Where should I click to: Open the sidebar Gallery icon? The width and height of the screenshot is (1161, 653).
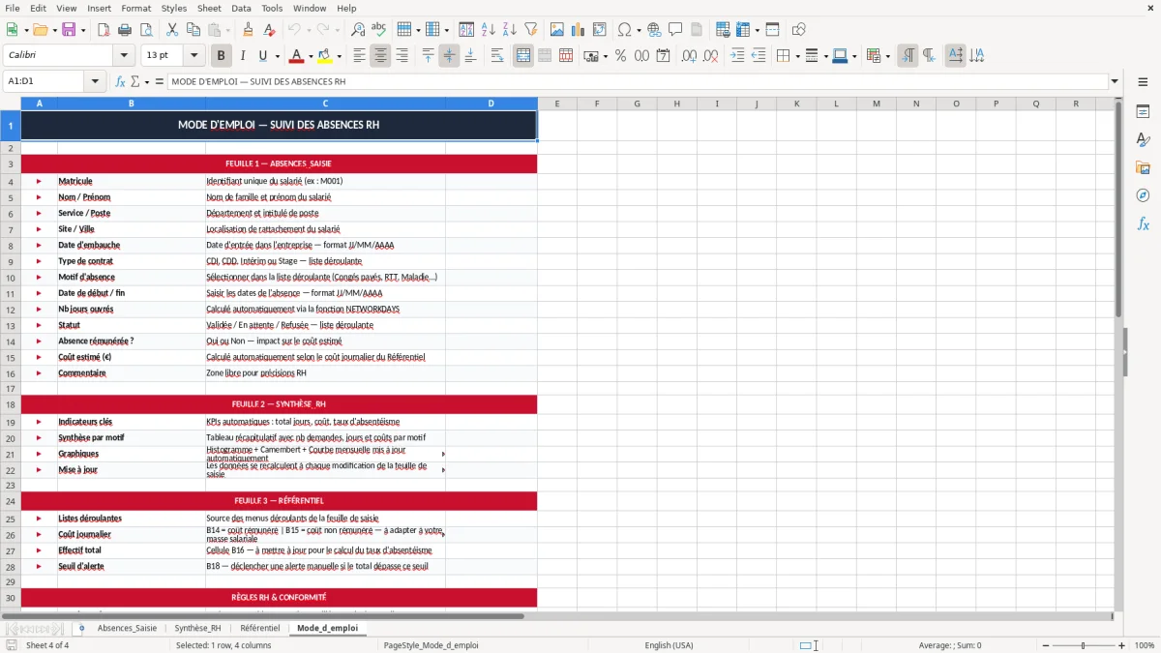1143,168
